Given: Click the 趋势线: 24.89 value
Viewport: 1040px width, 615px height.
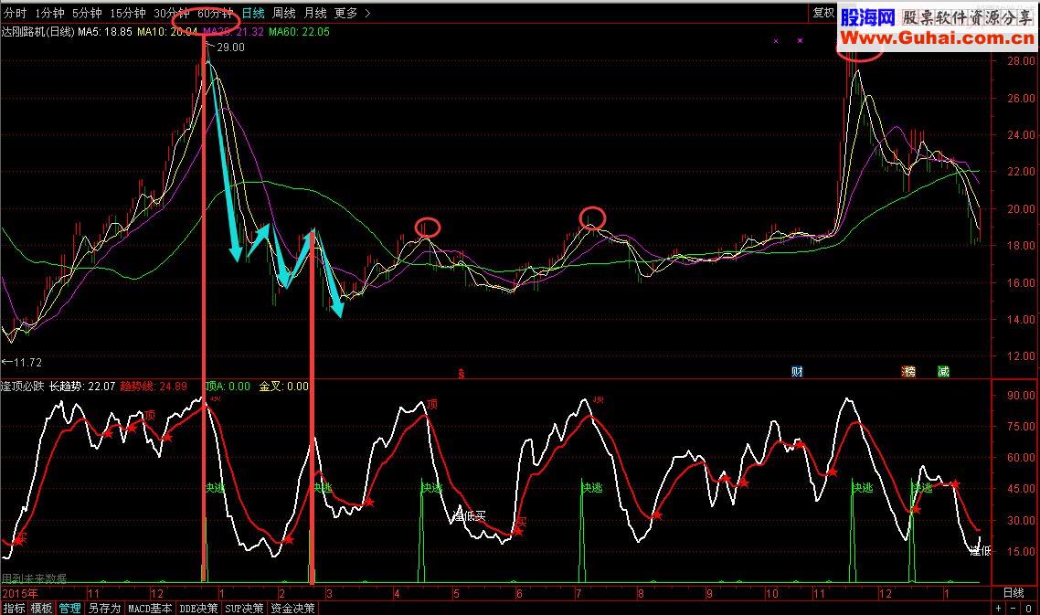Looking at the screenshot, I should coord(154,387).
